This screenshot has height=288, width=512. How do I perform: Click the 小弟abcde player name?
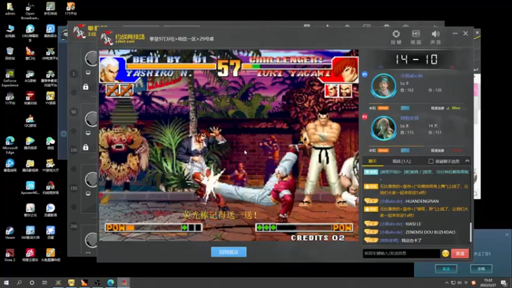pos(412,76)
